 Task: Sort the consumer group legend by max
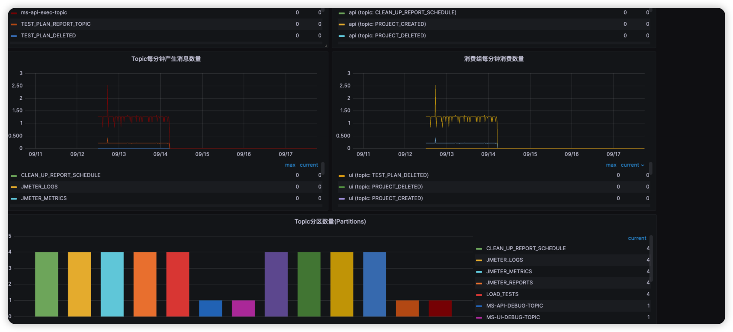coord(611,165)
